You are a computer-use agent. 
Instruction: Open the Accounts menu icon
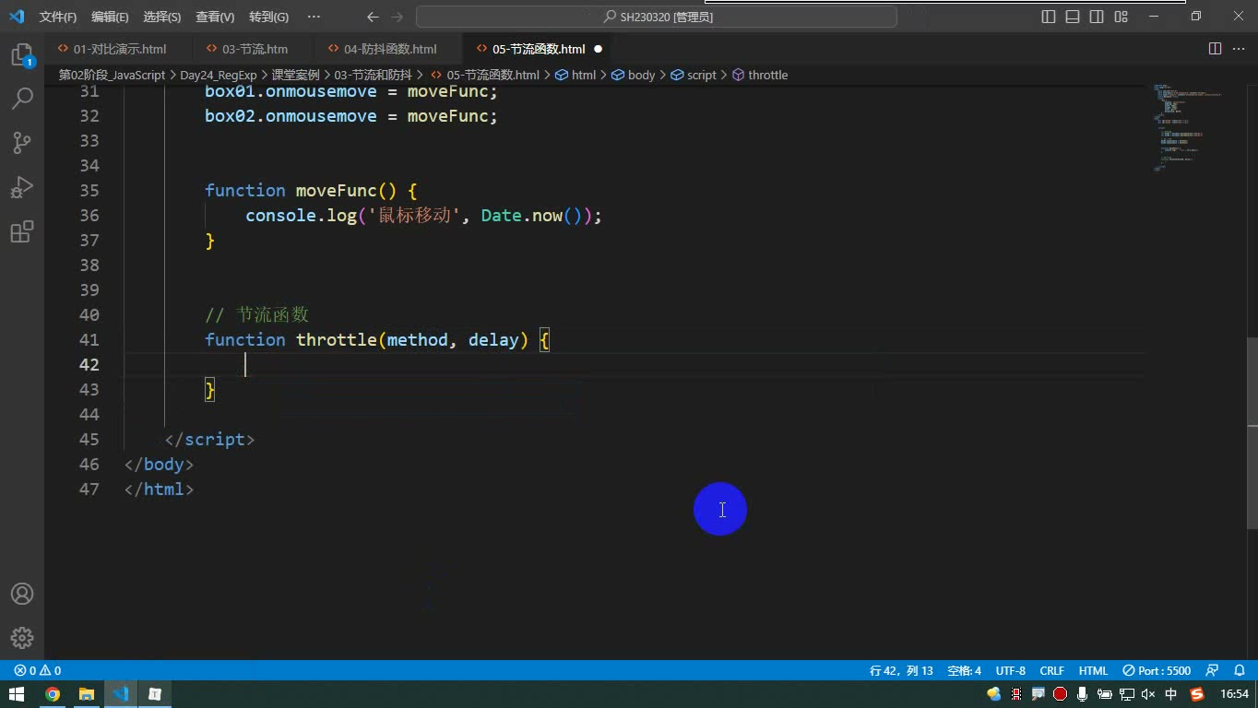coord(22,594)
